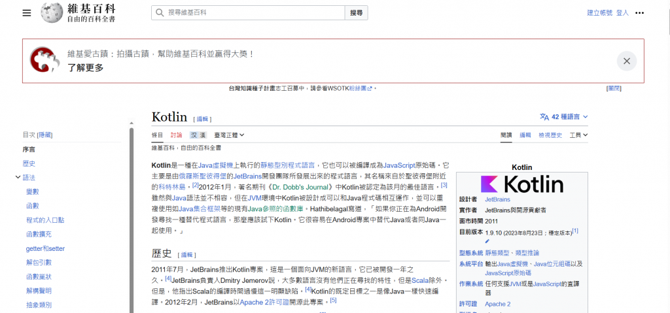Expand the 工具 tools dropdown
This screenshot has height=313, width=670.
(x=578, y=135)
